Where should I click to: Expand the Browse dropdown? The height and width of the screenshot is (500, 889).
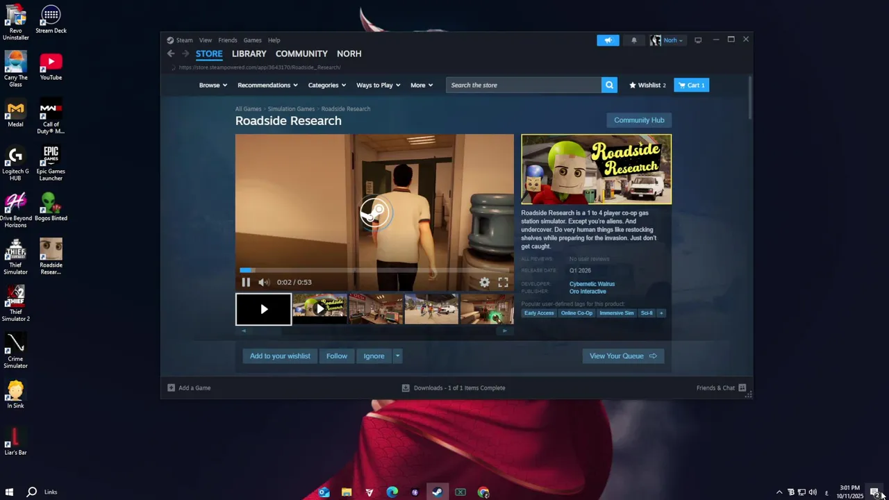pyautogui.click(x=213, y=85)
